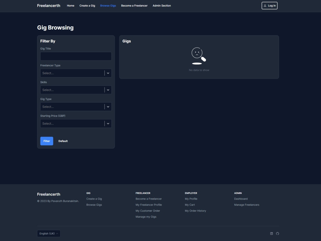321x241 pixels.
Task: Open My Customer Order in the footer
Action: (148, 211)
